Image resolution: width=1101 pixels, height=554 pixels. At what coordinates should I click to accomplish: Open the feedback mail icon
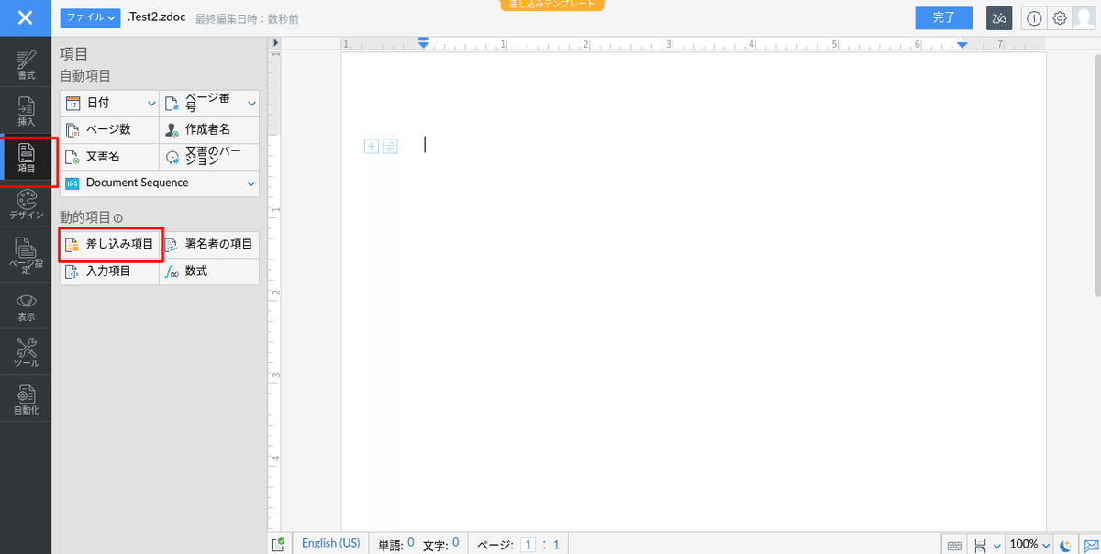tap(1090, 546)
